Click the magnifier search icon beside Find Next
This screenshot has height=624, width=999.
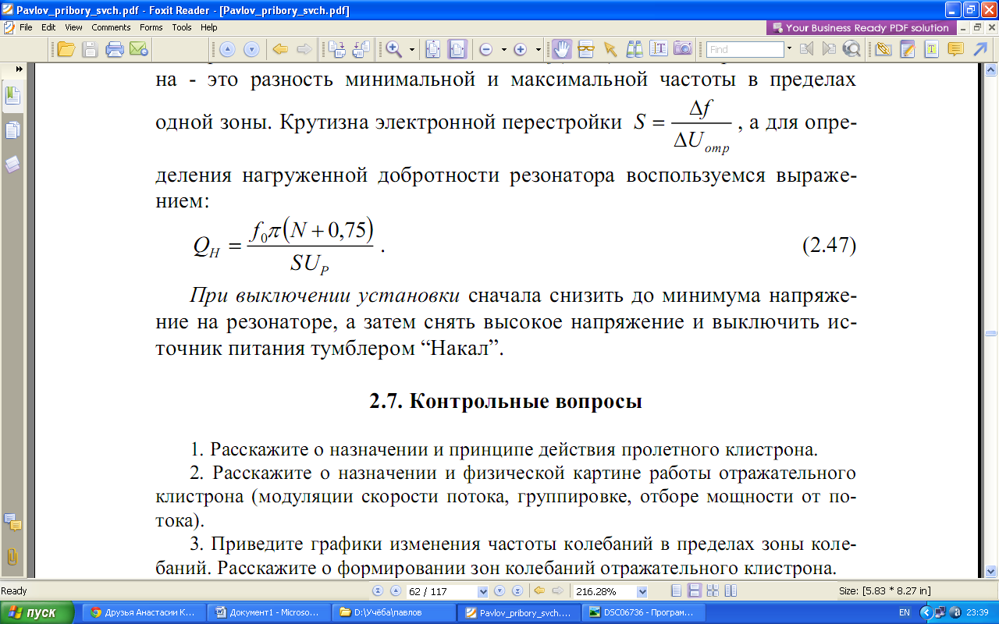pyautogui.click(x=851, y=49)
